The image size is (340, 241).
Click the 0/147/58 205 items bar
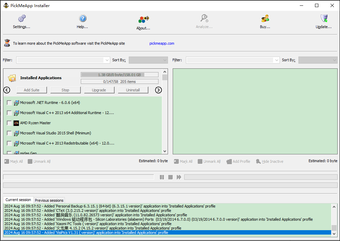(x=120, y=82)
